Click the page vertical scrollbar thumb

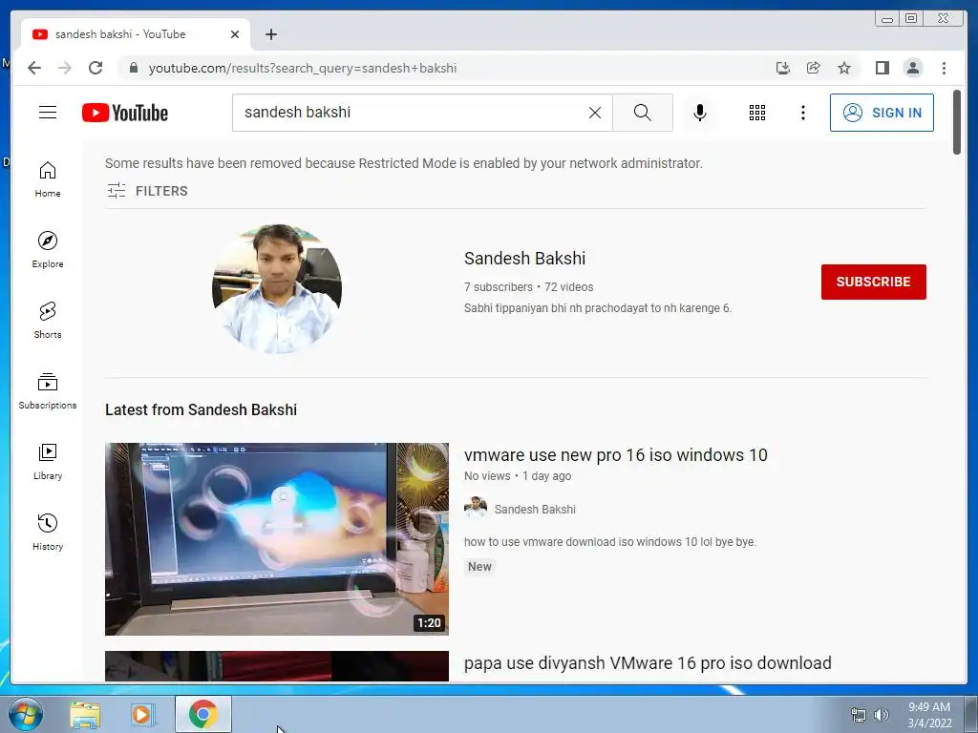[x=957, y=121]
